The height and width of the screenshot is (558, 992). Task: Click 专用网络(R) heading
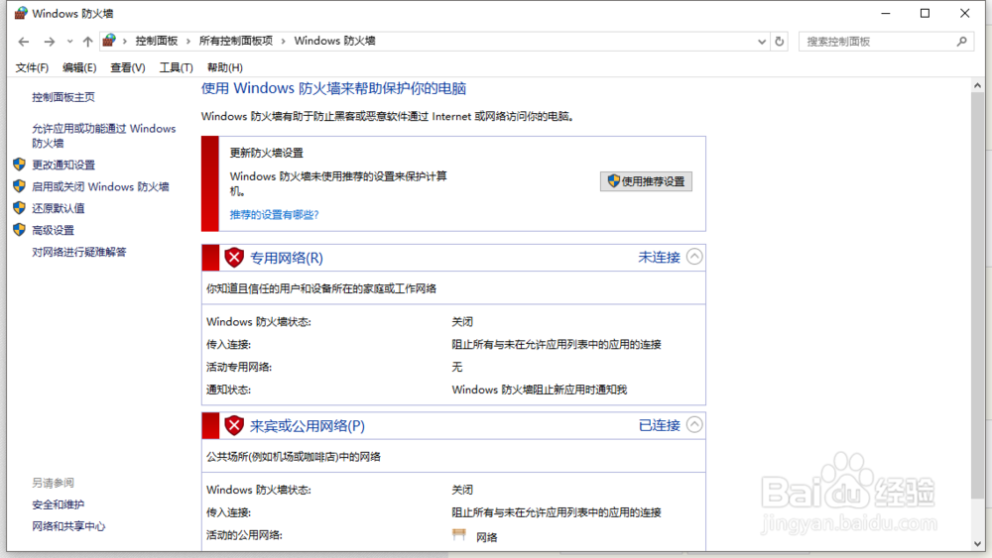pos(287,258)
